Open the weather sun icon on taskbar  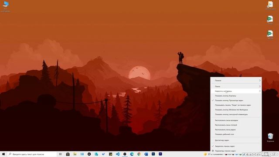pos(205,154)
